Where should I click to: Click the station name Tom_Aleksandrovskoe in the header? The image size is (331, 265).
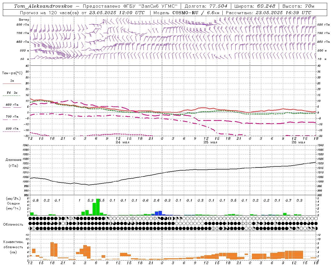tap(43, 6)
